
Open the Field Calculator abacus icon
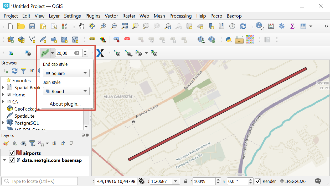[x=271, y=26]
